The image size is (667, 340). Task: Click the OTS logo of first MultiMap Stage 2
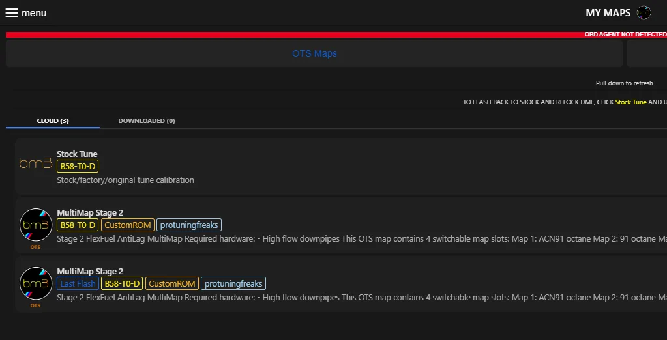coord(36,225)
